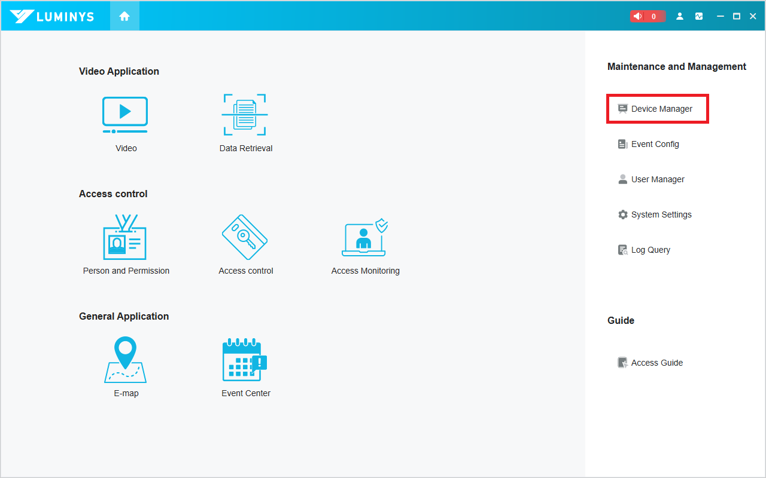This screenshot has height=478, width=766.
Task: Open the E-map location icon
Action: pyautogui.click(x=125, y=360)
